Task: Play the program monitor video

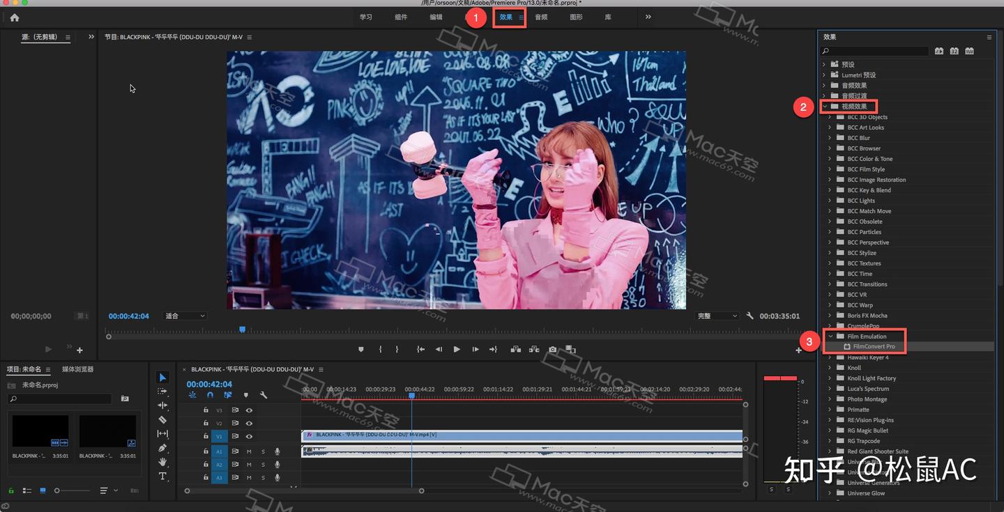Action: (457, 349)
